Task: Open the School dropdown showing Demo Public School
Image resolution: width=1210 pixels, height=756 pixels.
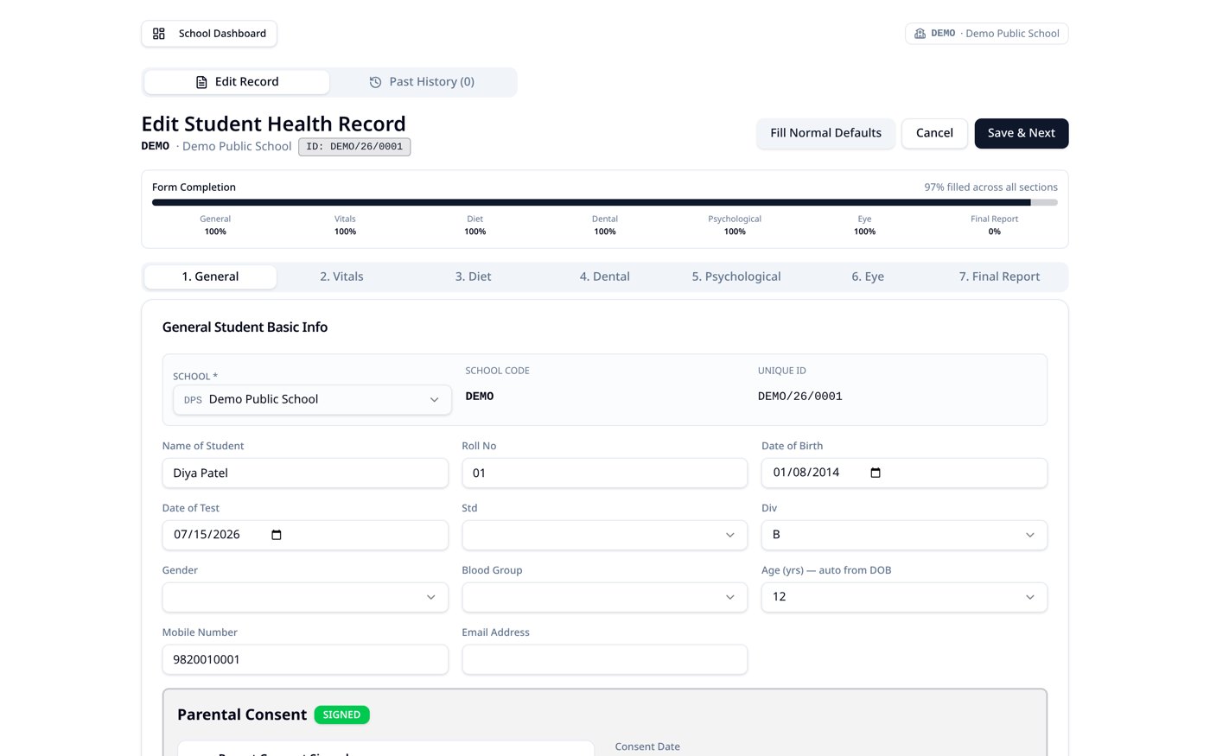Action: coord(312,399)
